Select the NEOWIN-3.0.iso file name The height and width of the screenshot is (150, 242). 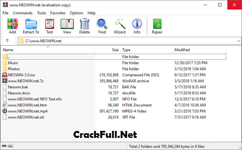[21, 75]
